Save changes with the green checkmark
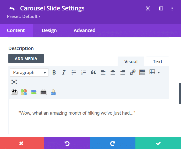181x149 pixels. click(158, 143)
